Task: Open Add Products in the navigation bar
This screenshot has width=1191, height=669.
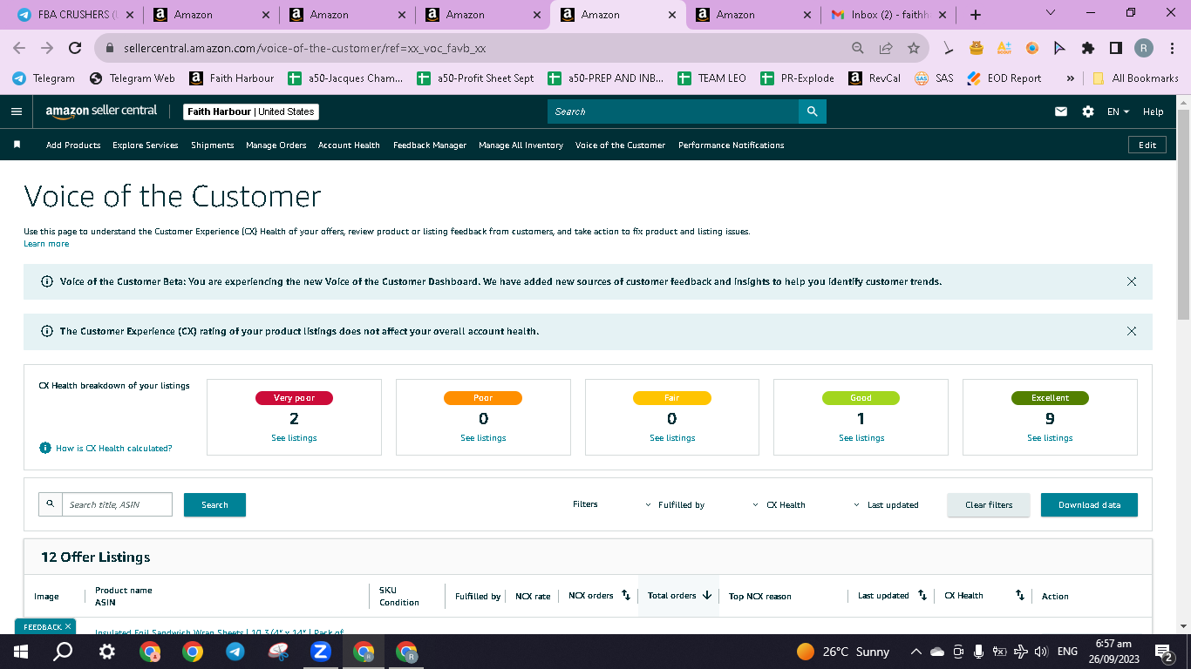Action: (73, 145)
